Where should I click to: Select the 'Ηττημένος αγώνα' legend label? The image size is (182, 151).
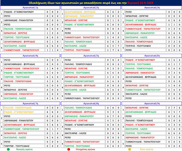[x=85, y=149]
